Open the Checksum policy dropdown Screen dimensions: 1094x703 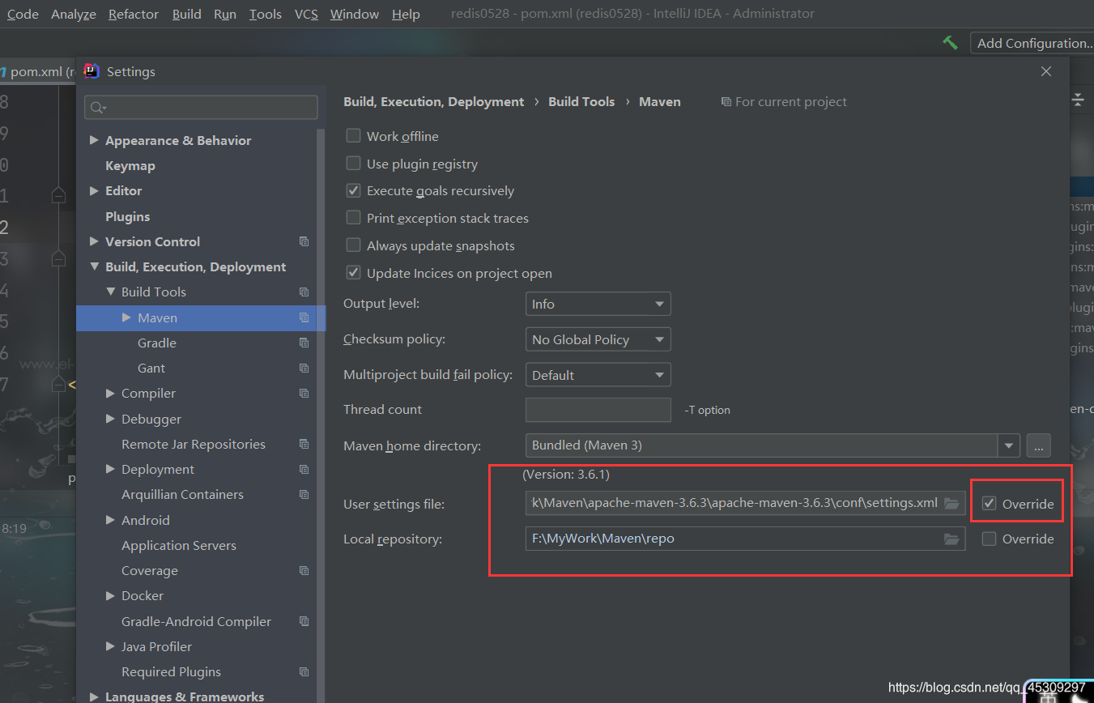tap(598, 339)
